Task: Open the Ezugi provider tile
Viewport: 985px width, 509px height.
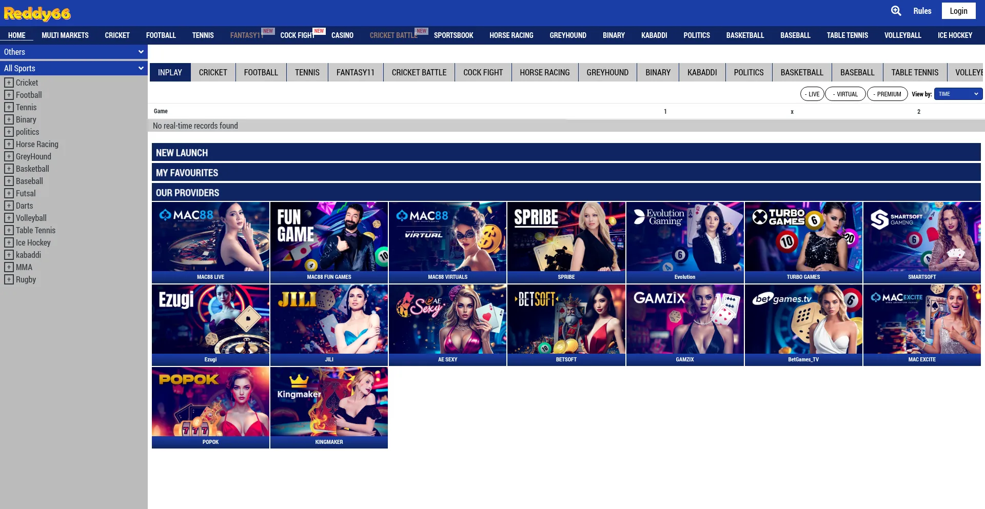Action: pos(210,325)
